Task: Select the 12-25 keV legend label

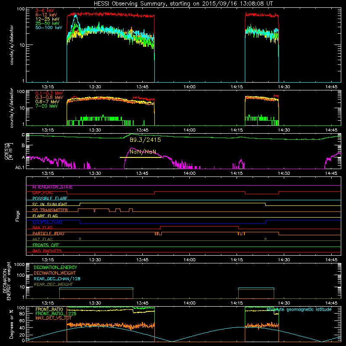Action: click(x=48, y=19)
